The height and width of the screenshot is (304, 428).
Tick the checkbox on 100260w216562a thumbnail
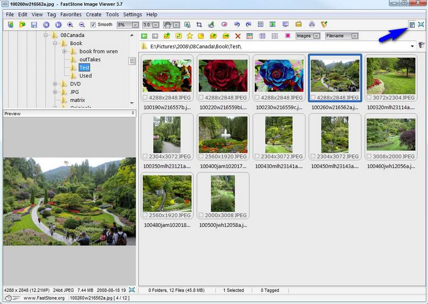pyautogui.click(x=313, y=97)
